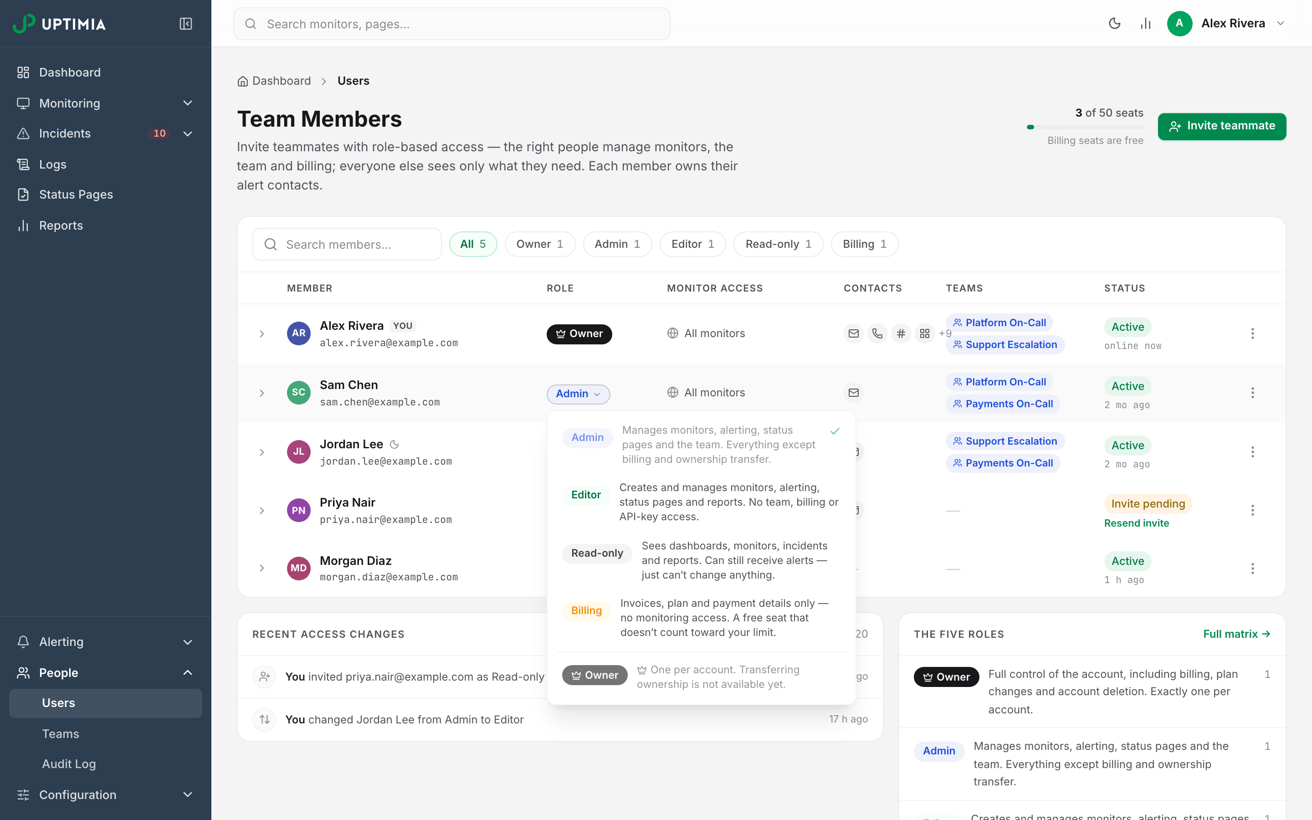Screen dimensions: 1312x820
Task: Click the Invite teammate button
Action: click(1222, 126)
